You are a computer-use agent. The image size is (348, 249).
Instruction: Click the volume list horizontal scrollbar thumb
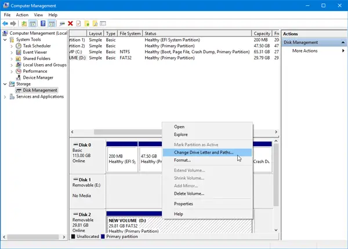click(128, 132)
